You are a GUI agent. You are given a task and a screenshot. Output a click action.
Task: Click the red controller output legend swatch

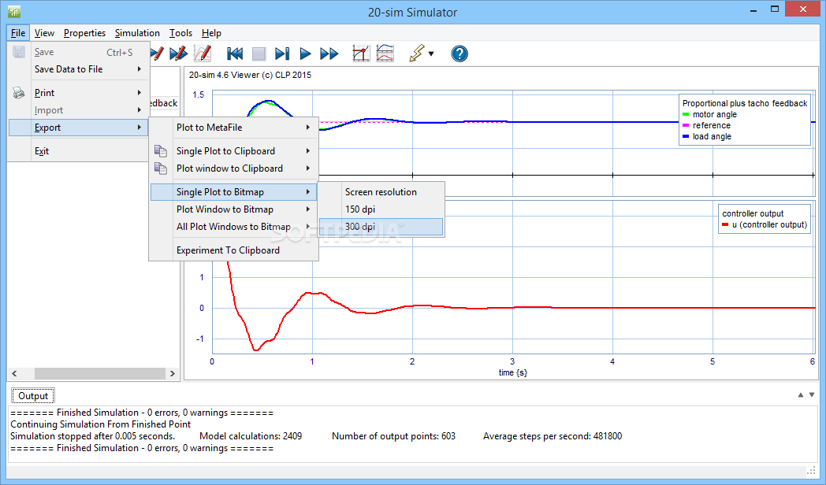tap(725, 225)
